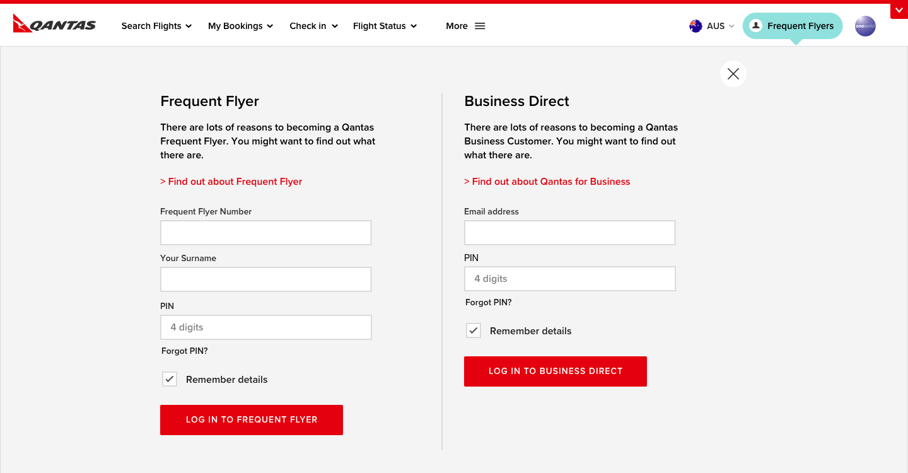The height and width of the screenshot is (473, 908).
Task: Focus the Frequent Flyer Number field
Action: (266, 233)
